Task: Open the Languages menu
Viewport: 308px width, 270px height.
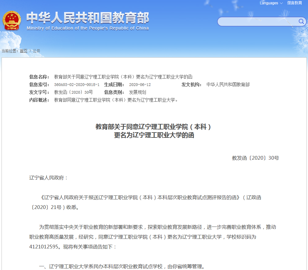Action: 269,3
